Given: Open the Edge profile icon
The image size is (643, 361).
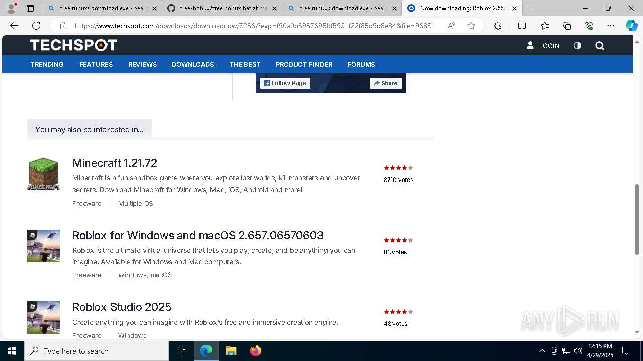Looking at the screenshot, I should (x=11, y=8).
